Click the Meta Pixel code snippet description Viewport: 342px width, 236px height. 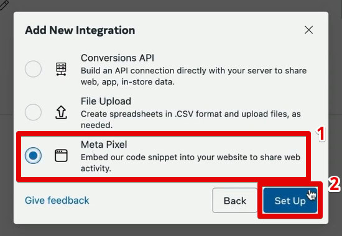tap(190, 163)
